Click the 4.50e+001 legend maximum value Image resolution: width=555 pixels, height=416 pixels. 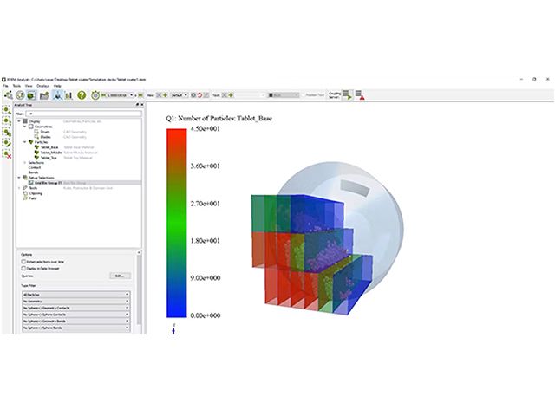click(206, 129)
